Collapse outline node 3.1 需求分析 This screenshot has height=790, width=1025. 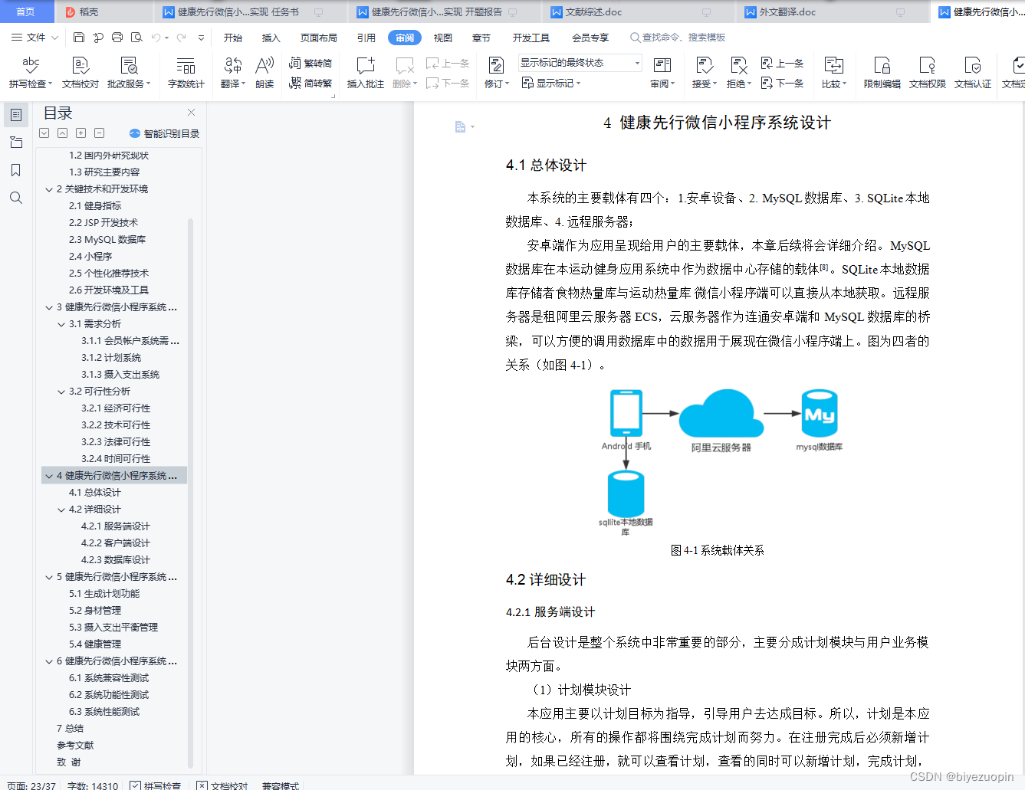pyautogui.click(x=61, y=324)
